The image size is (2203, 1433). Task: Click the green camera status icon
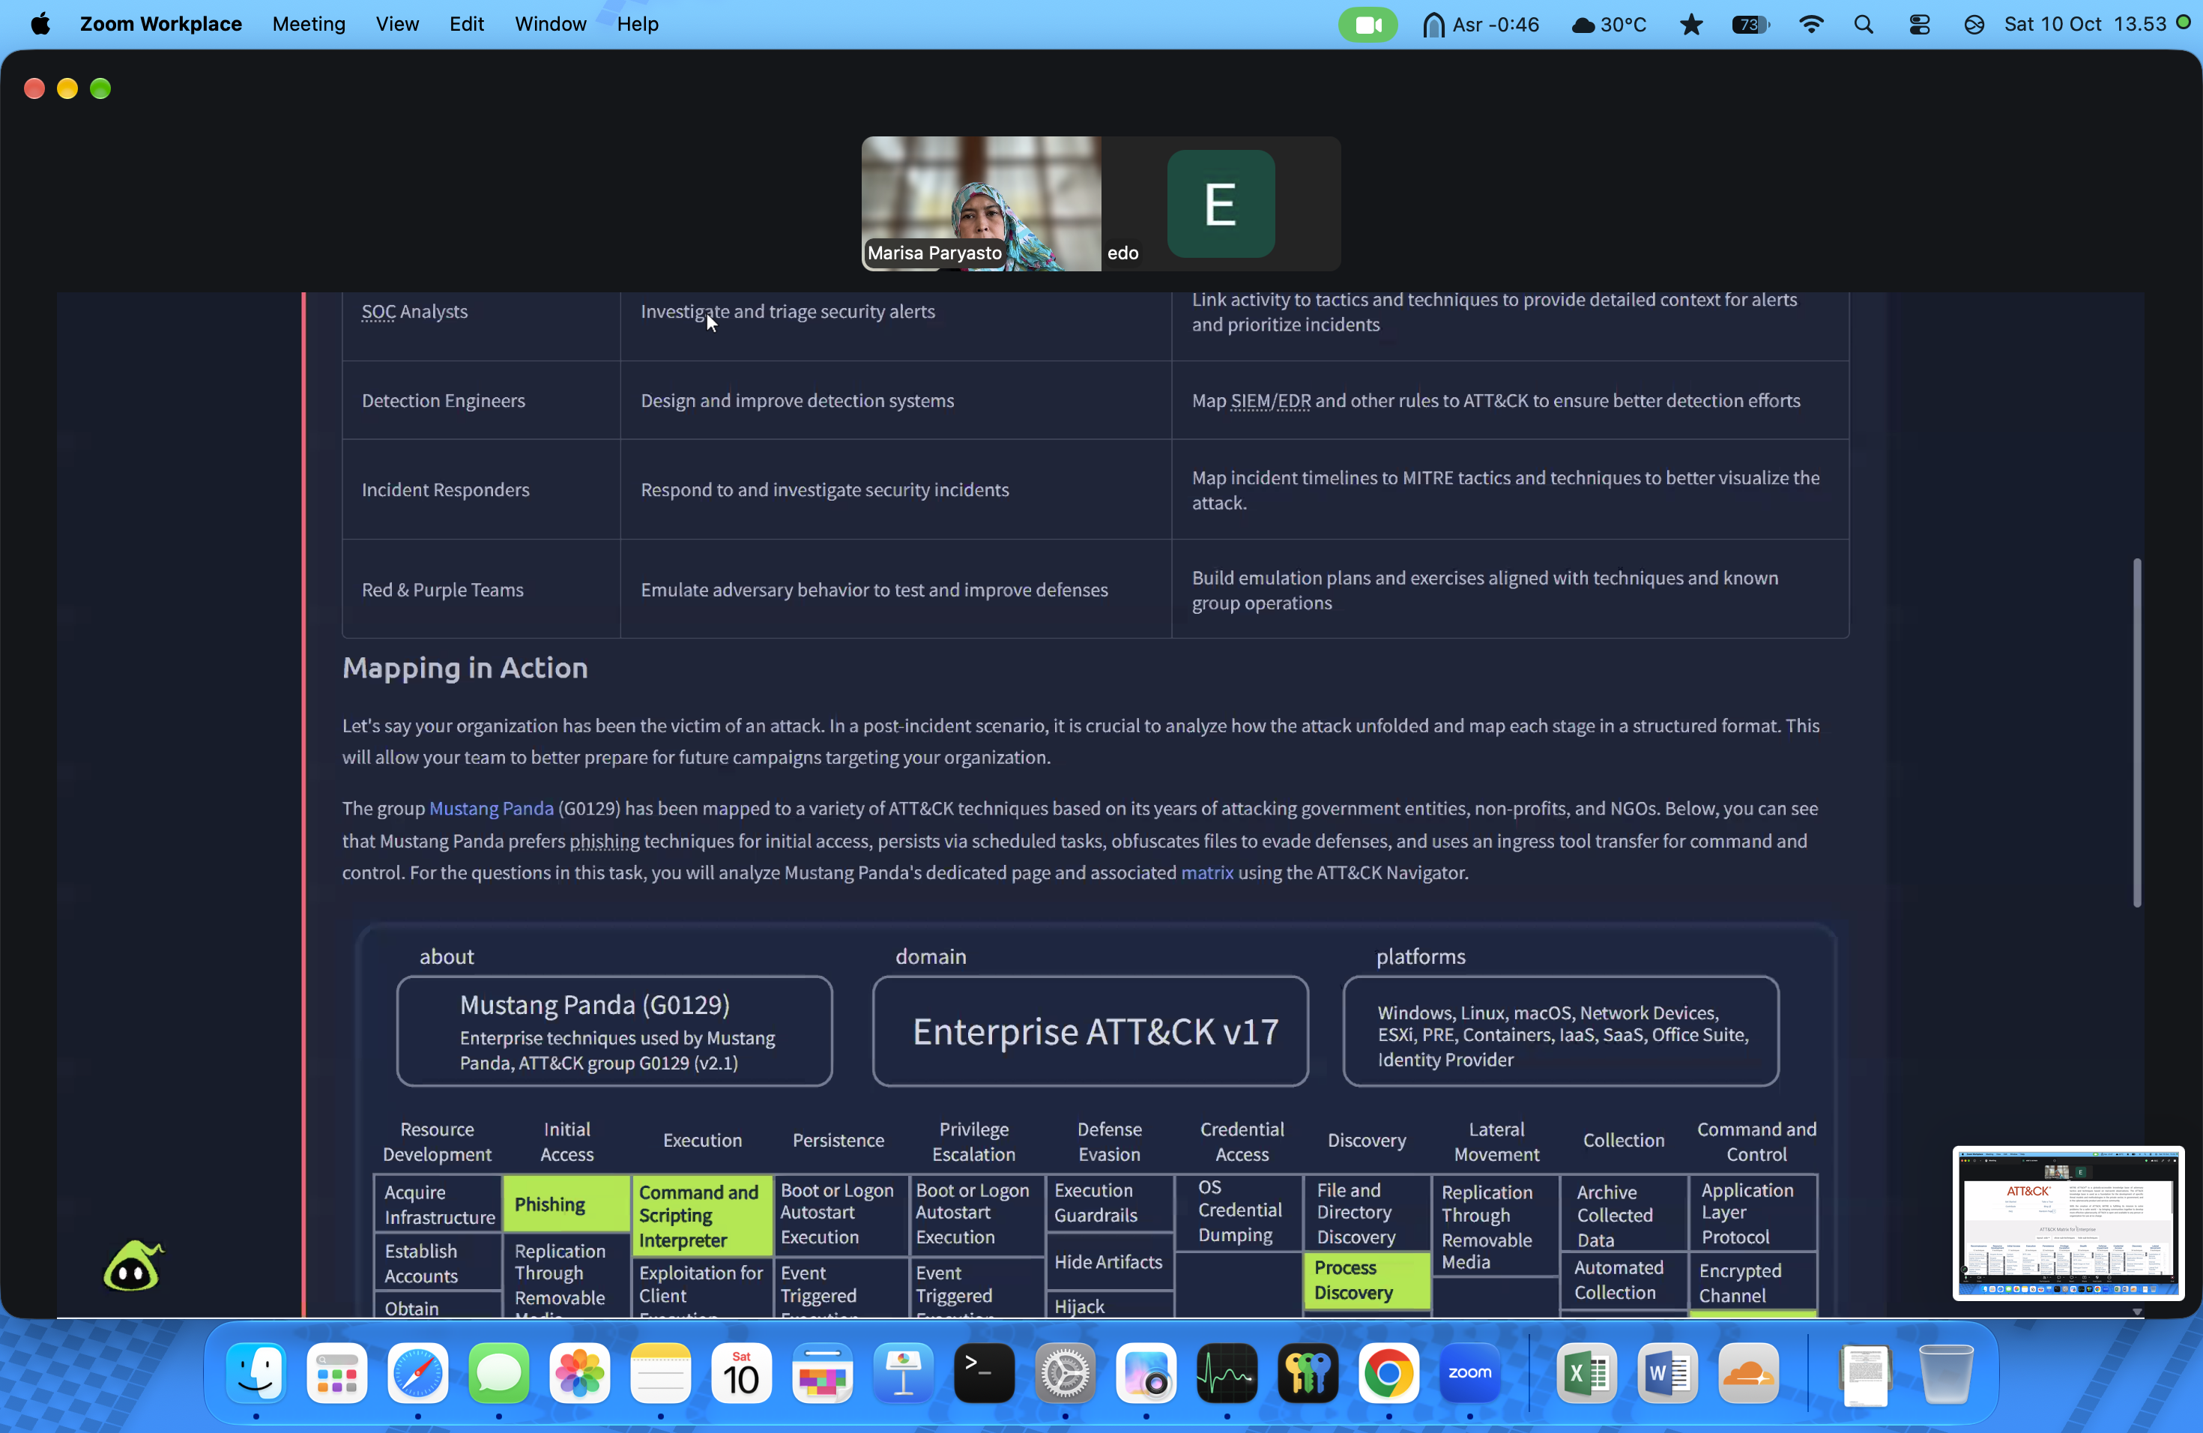click(1368, 24)
